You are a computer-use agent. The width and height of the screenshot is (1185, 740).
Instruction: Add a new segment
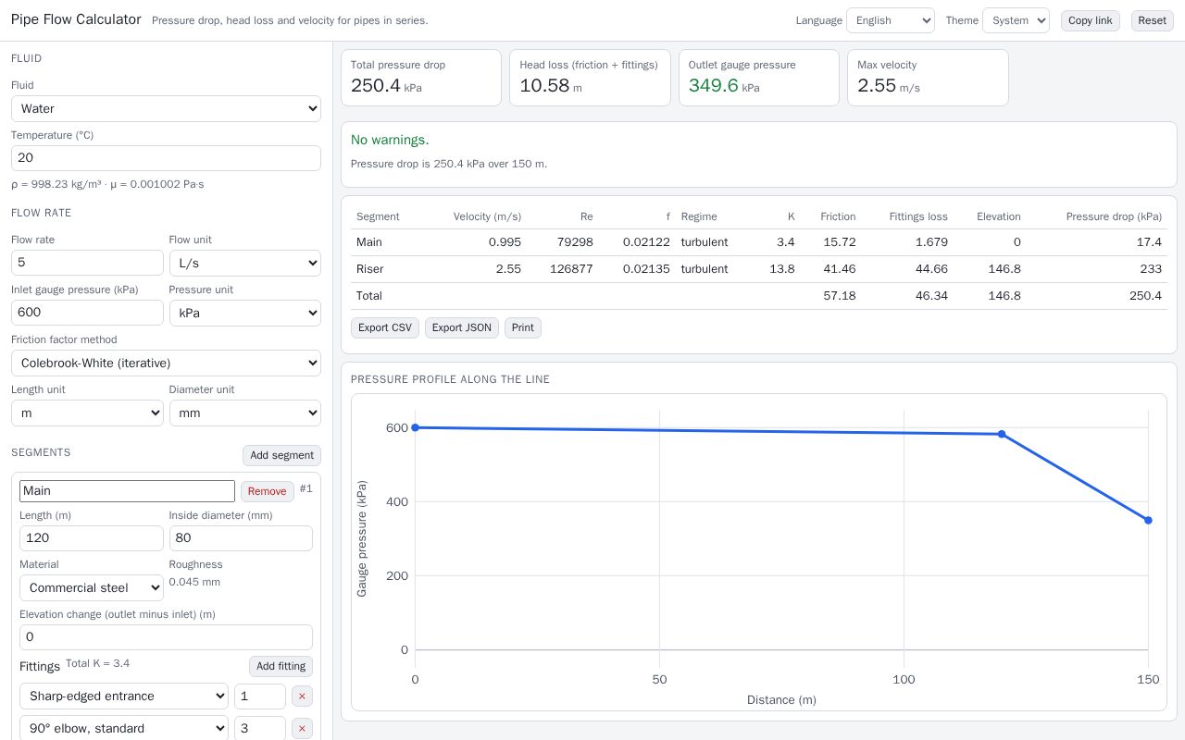pyautogui.click(x=281, y=455)
